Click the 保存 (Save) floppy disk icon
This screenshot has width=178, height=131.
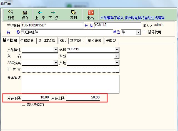25,13
